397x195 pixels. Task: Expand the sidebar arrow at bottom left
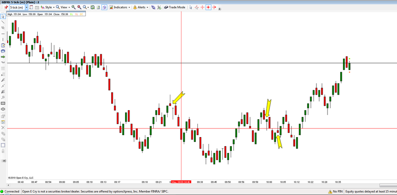point(4,161)
